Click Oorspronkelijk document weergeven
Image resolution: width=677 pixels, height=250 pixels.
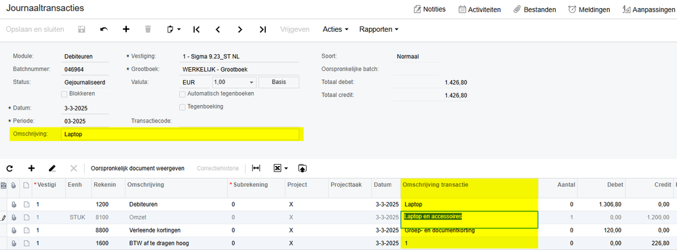137,168
